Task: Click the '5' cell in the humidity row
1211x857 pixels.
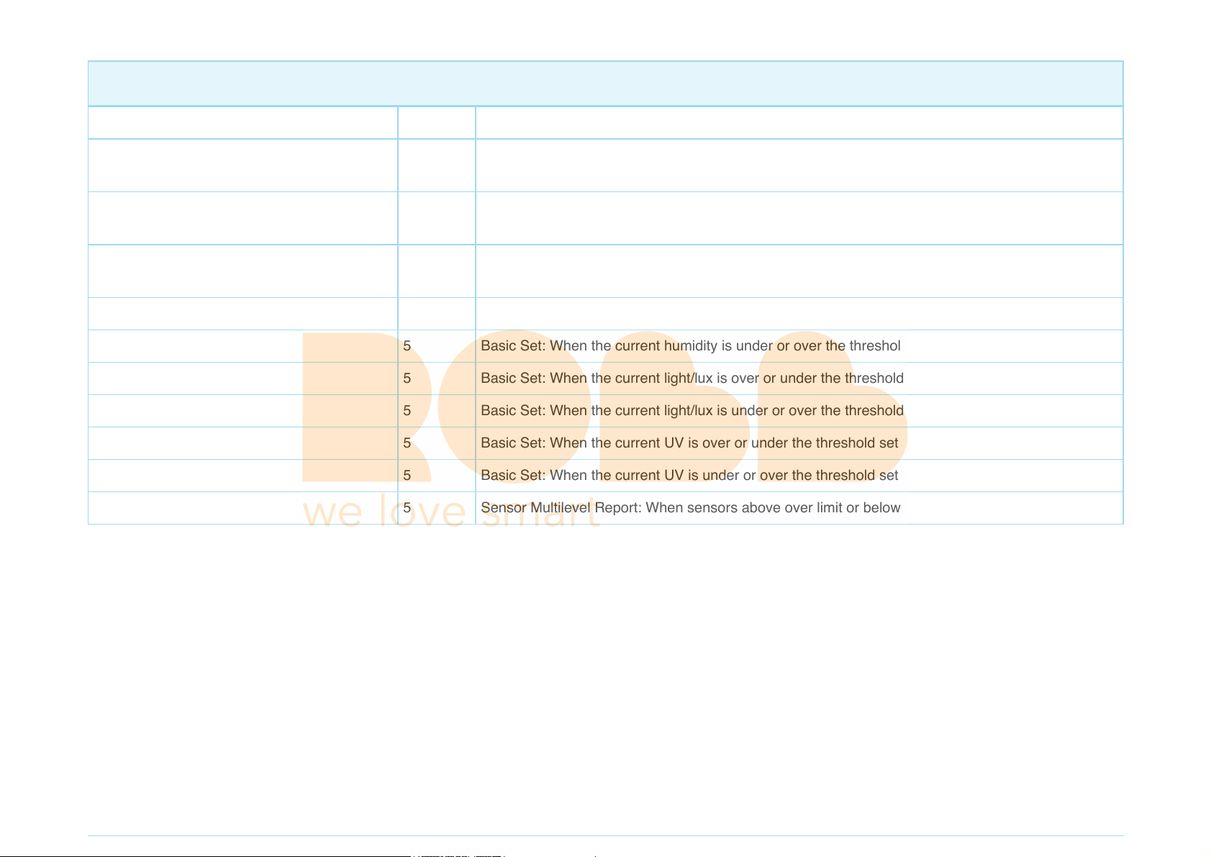Action: tap(407, 346)
